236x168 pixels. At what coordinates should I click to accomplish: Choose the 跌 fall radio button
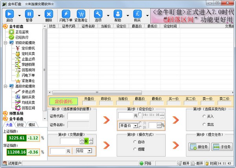(140, 127)
